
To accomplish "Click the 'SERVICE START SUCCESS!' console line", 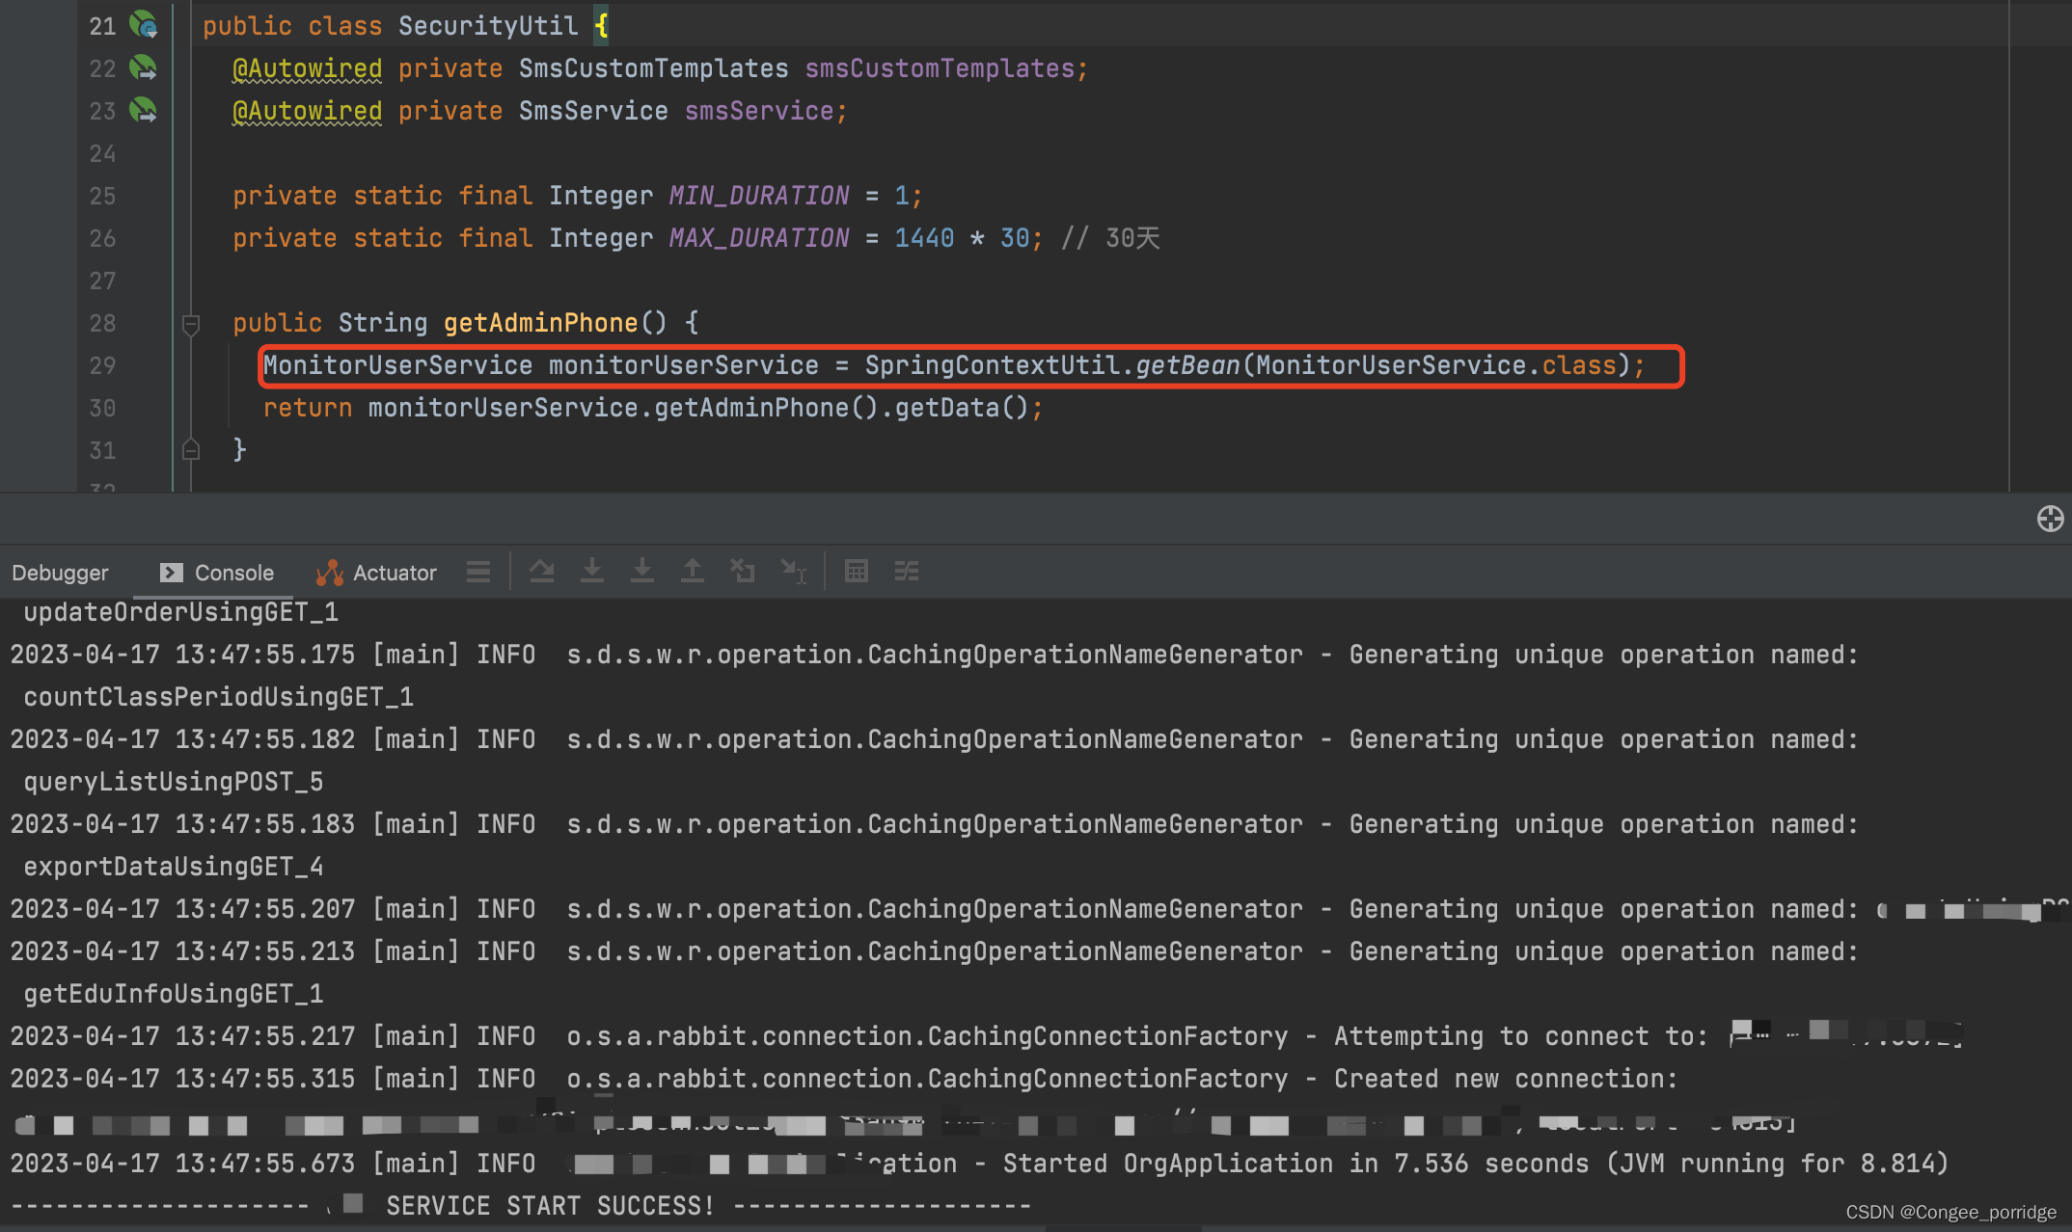I will [x=521, y=1206].
